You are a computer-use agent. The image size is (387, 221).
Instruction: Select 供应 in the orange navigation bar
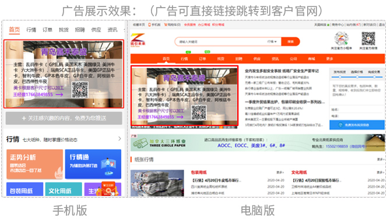click(257, 59)
